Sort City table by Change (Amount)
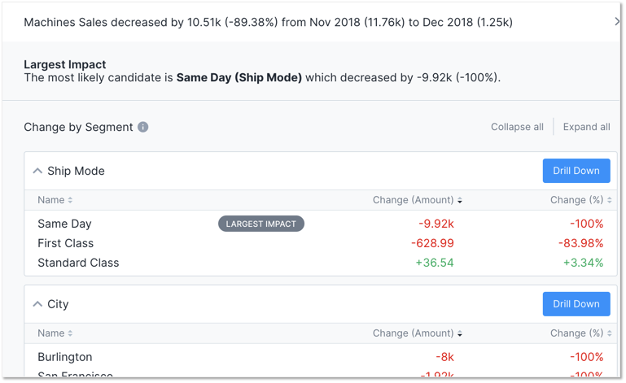626x383 pixels. click(418, 333)
